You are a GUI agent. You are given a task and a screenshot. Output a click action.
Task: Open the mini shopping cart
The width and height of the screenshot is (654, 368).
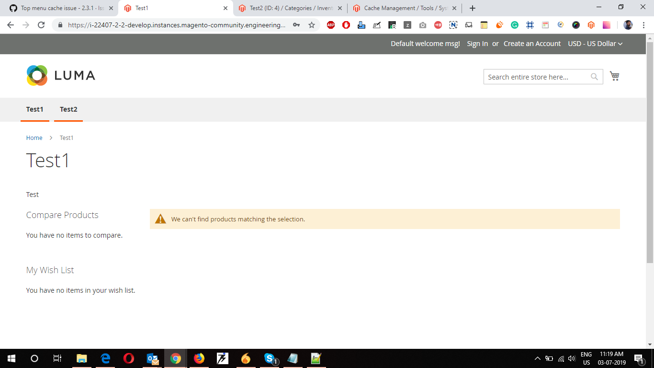coord(615,76)
